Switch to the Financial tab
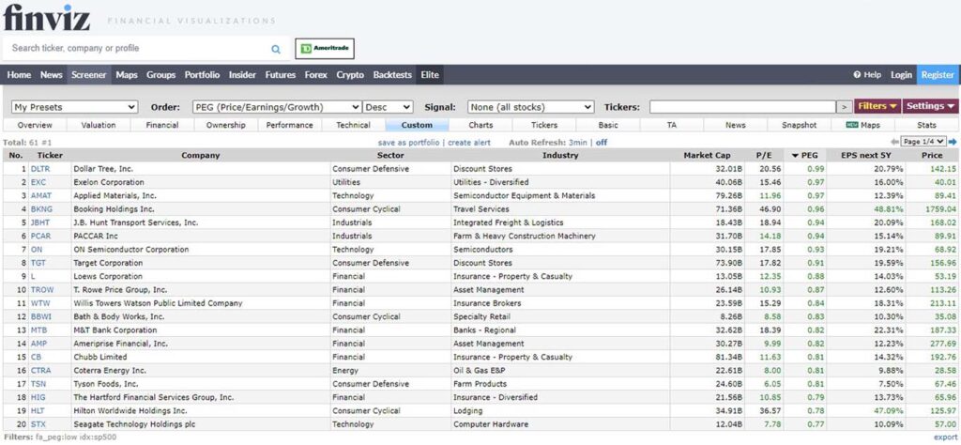Image resolution: width=961 pixels, height=445 pixels. point(162,125)
